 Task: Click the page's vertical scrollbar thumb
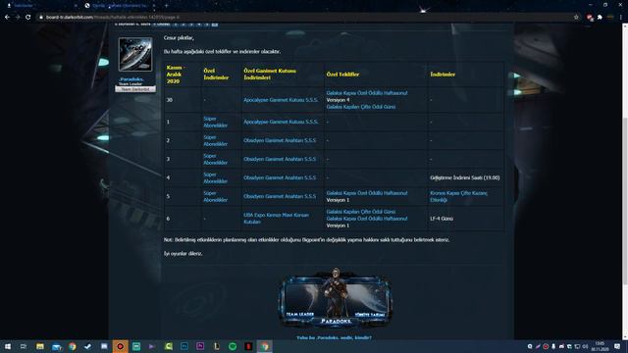625,201
